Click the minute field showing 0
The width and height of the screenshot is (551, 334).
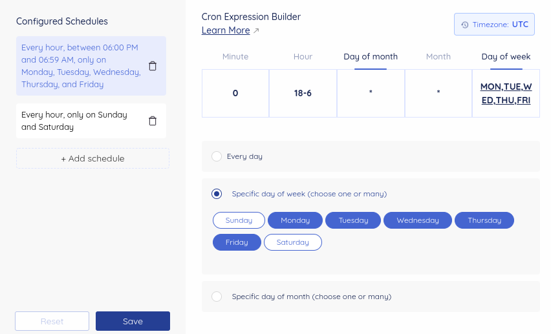pyautogui.click(x=235, y=94)
